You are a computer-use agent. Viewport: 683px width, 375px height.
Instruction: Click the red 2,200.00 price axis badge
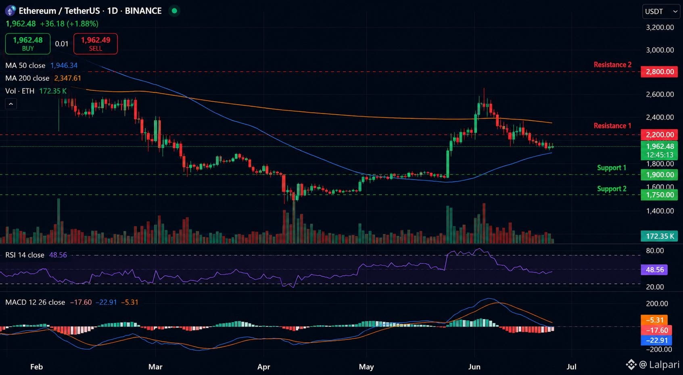[659, 135]
